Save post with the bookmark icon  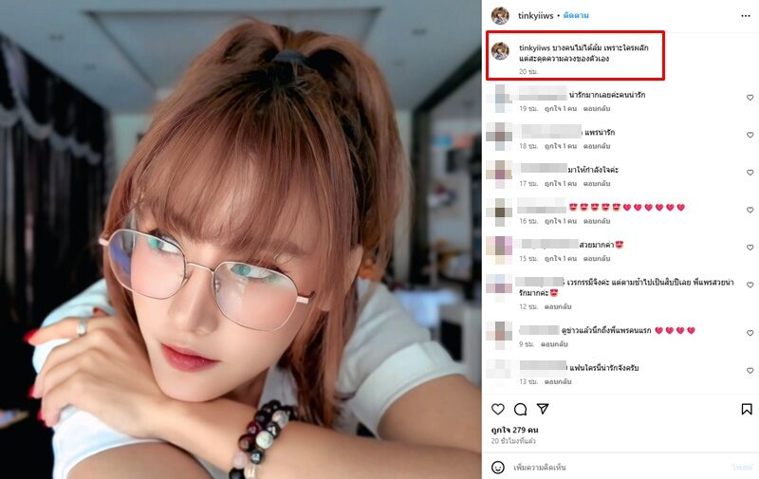(x=747, y=410)
